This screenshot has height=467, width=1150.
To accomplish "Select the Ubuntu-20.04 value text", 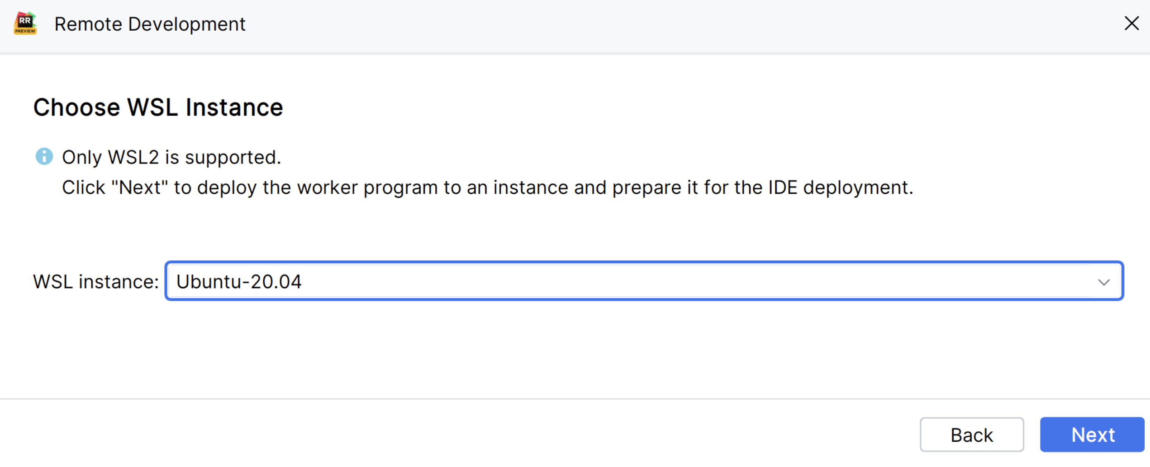I will [239, 282].
